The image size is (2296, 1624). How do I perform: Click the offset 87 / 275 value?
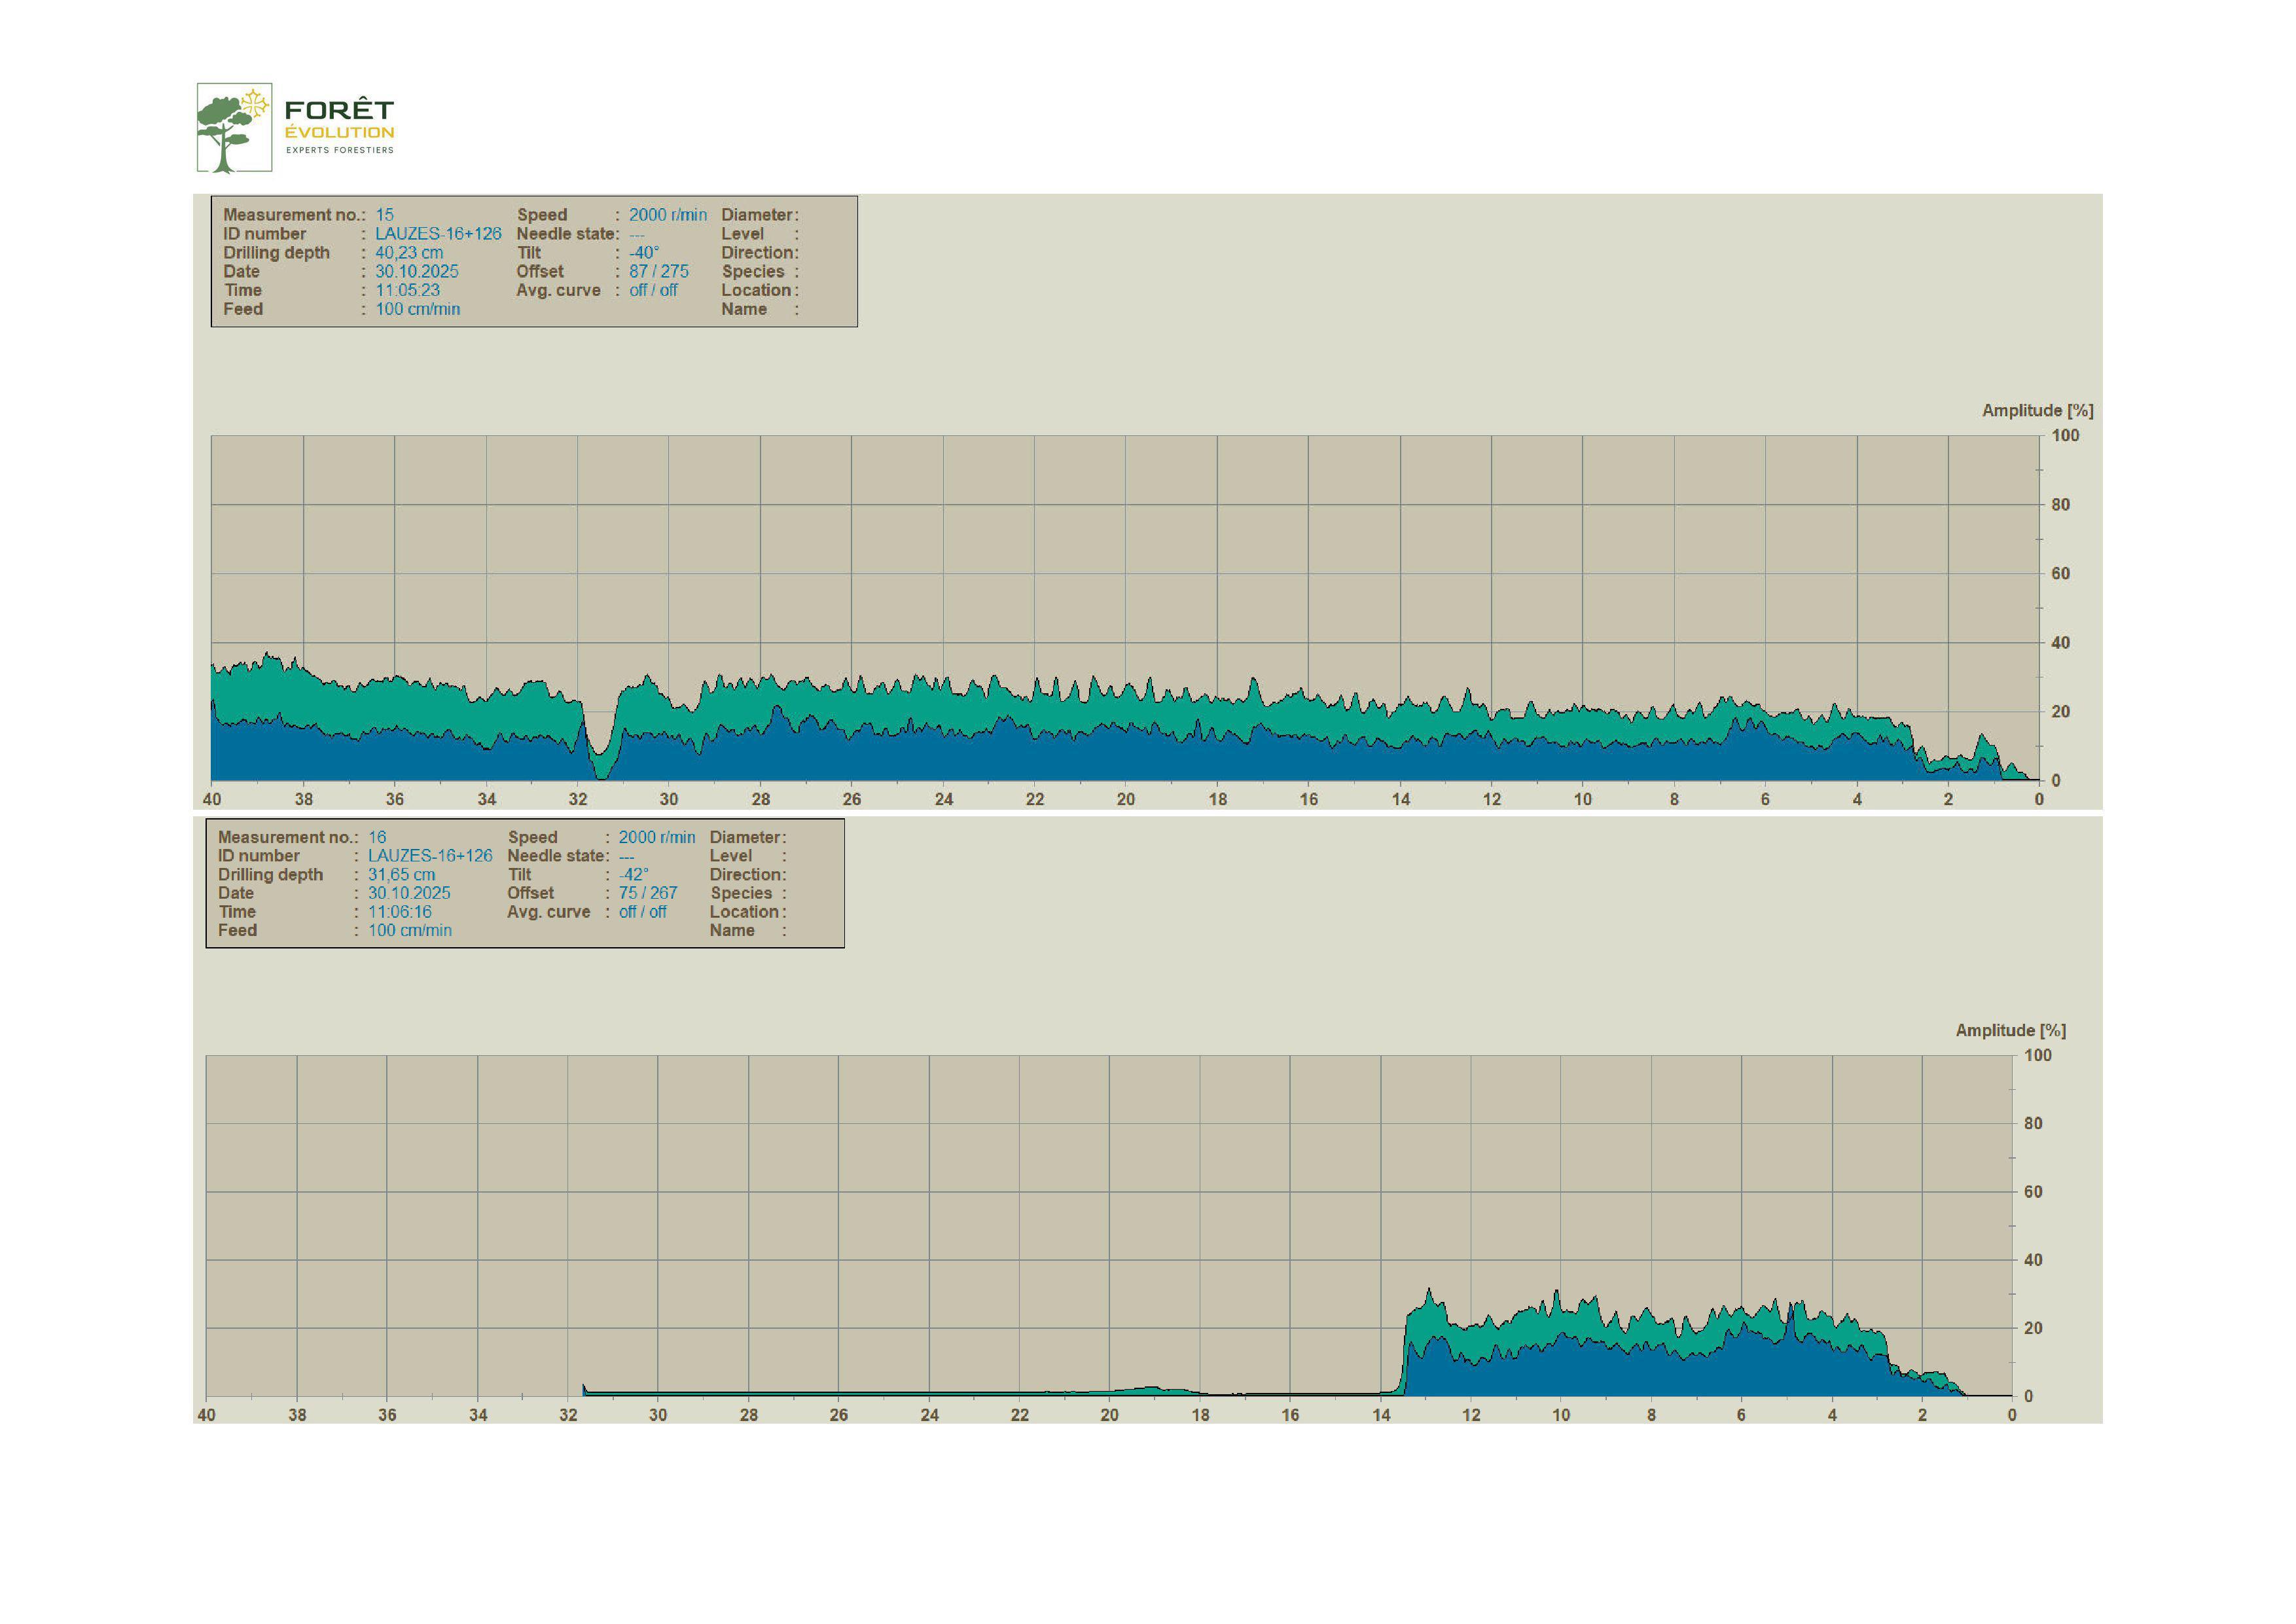[x=658, y=272]
